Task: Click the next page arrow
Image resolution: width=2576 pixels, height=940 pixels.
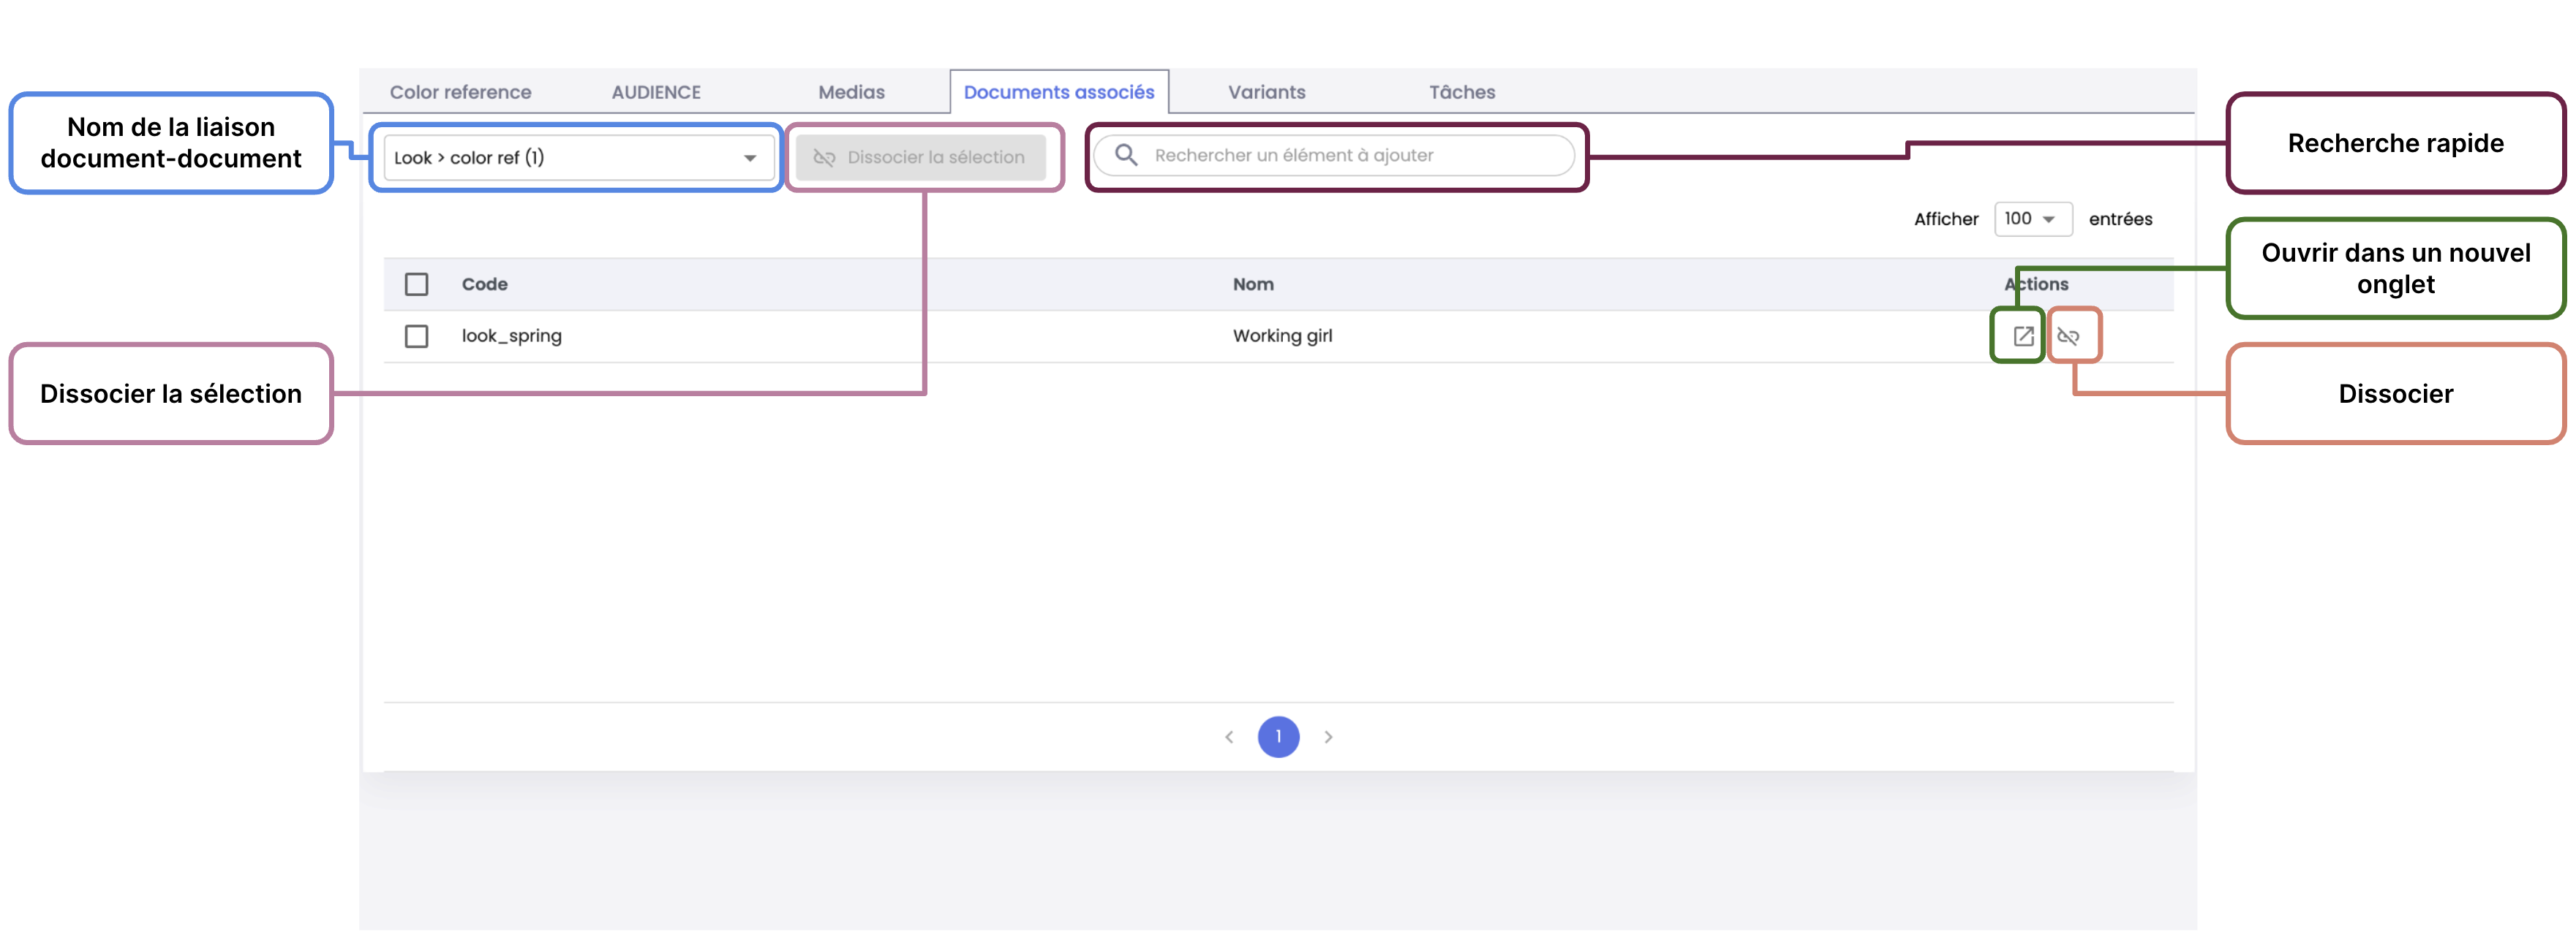Action: point(1328,738)
